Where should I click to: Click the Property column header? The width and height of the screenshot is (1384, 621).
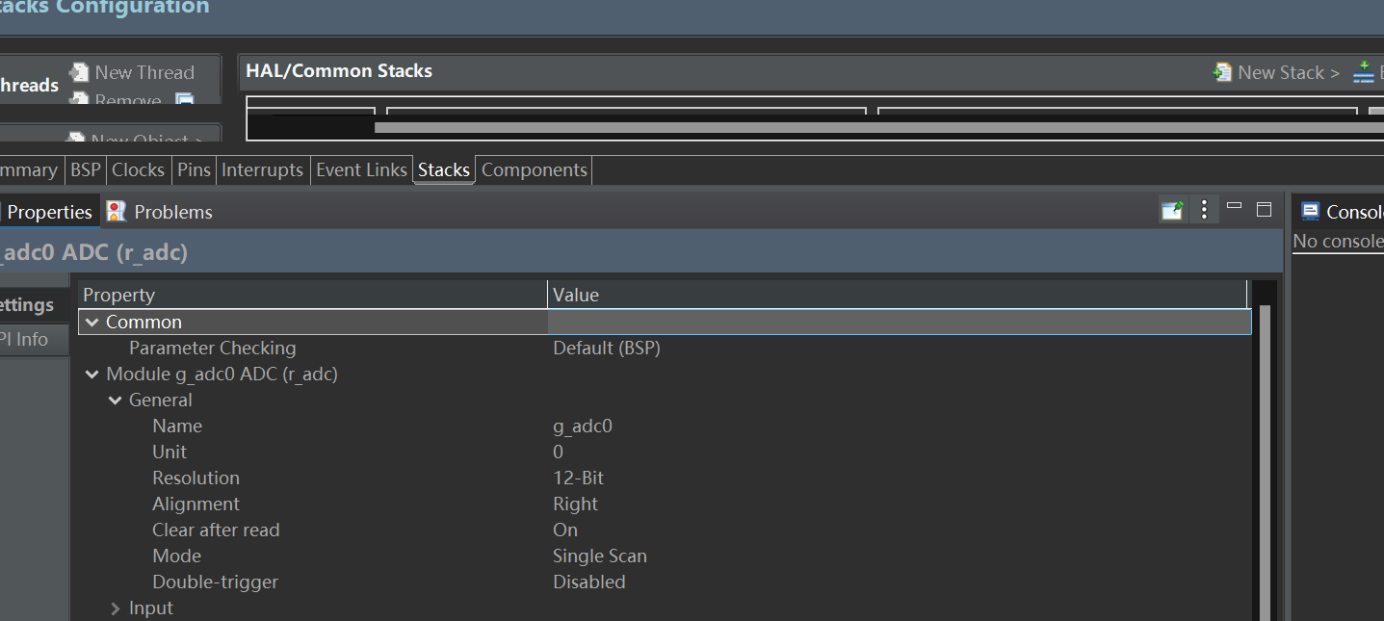313,295
